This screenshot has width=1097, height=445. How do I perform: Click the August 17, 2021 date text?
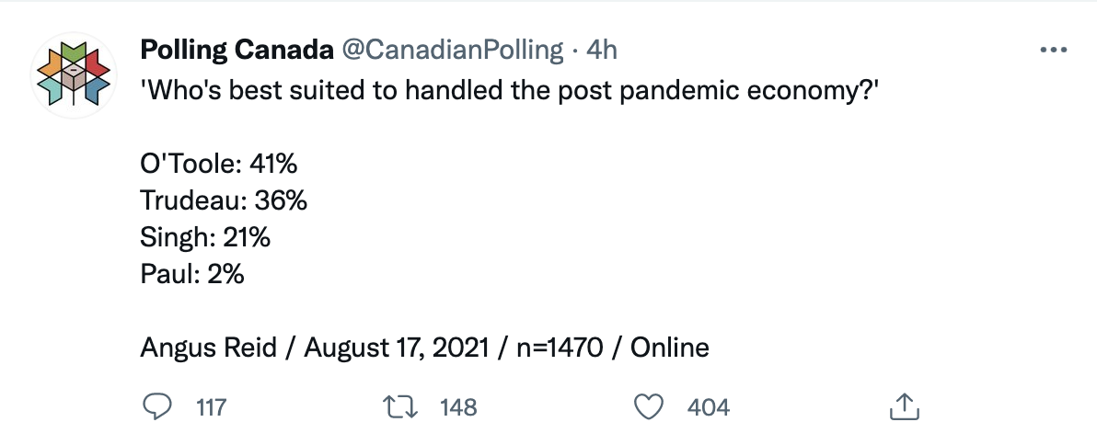[x=396, y=348]
